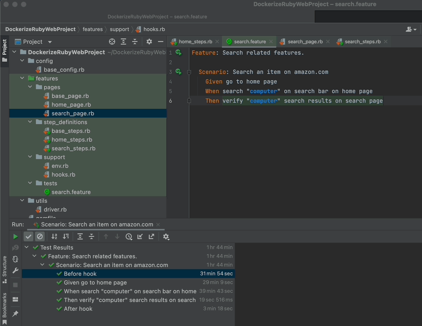Open the test history clock icon
This screenshot has height=326, width=422.
(x=129, y=236)
